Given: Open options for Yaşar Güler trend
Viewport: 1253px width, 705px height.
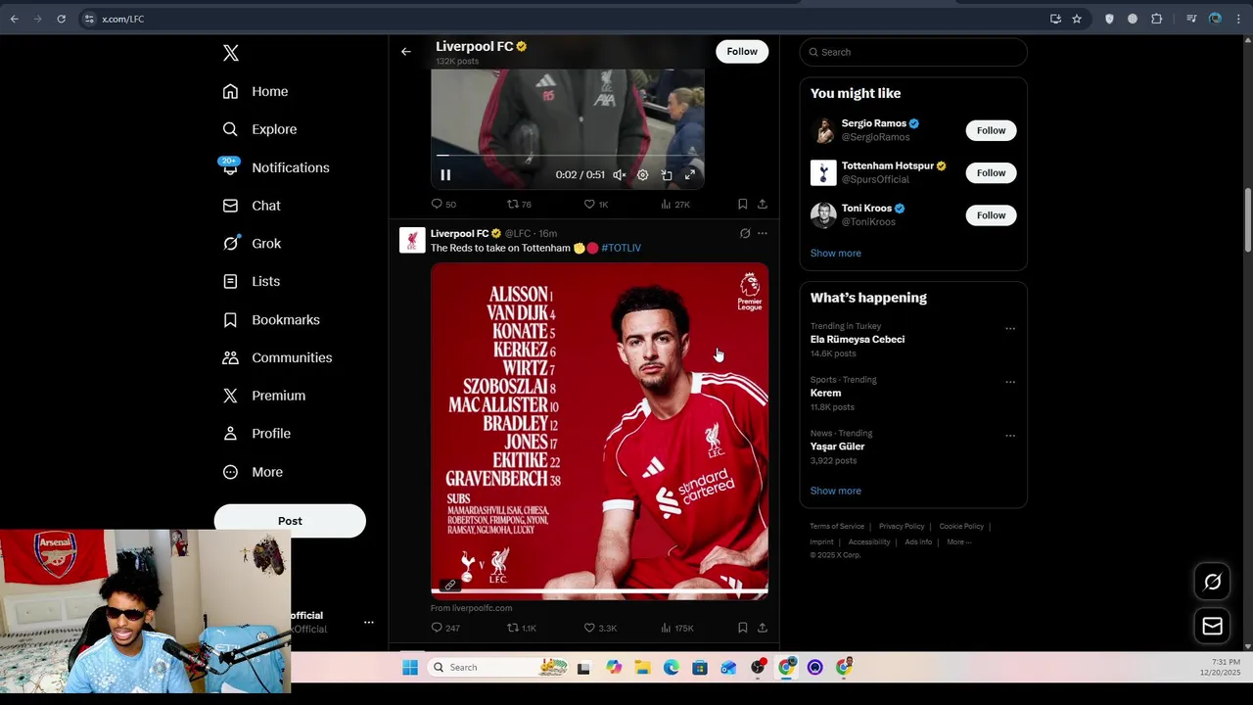Looking at the screenshot, I should coord(1010,436).
